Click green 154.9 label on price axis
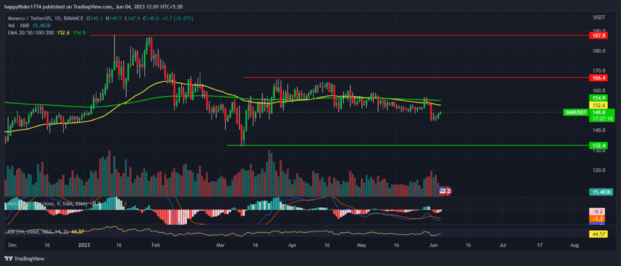Screen dimensions: 621x266 (x=598, y=98)
